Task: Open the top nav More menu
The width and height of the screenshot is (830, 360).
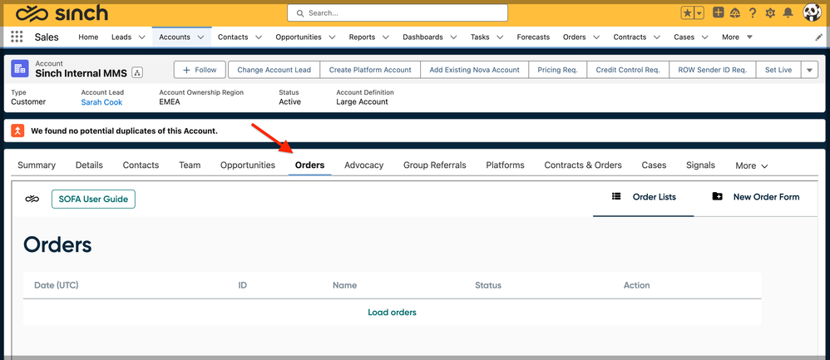Action: [737, 37]
